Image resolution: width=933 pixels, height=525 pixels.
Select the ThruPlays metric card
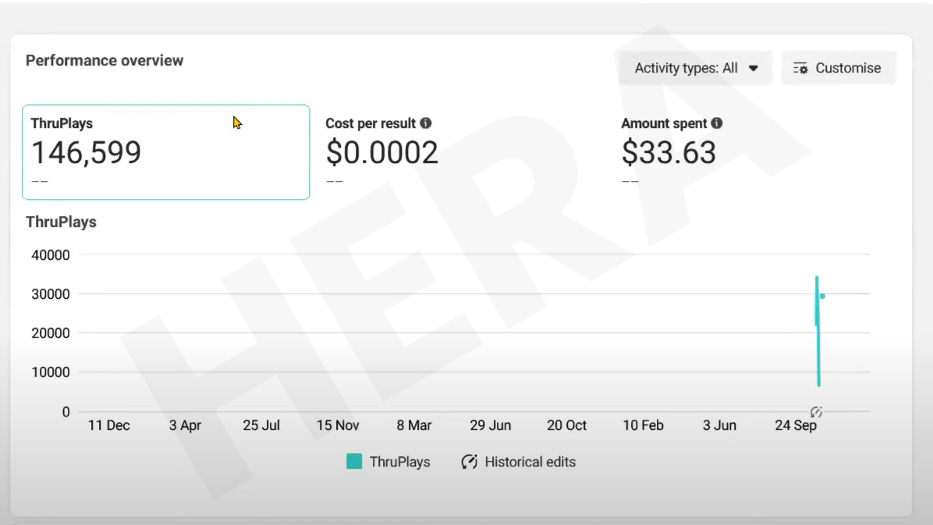click(x=166, y=152)
